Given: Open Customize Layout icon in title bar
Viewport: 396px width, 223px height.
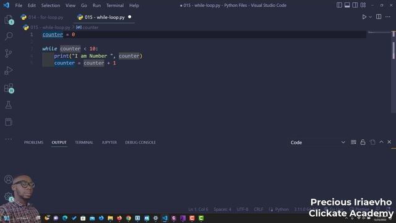Looking at the screenshot, I should coord(363,5).
